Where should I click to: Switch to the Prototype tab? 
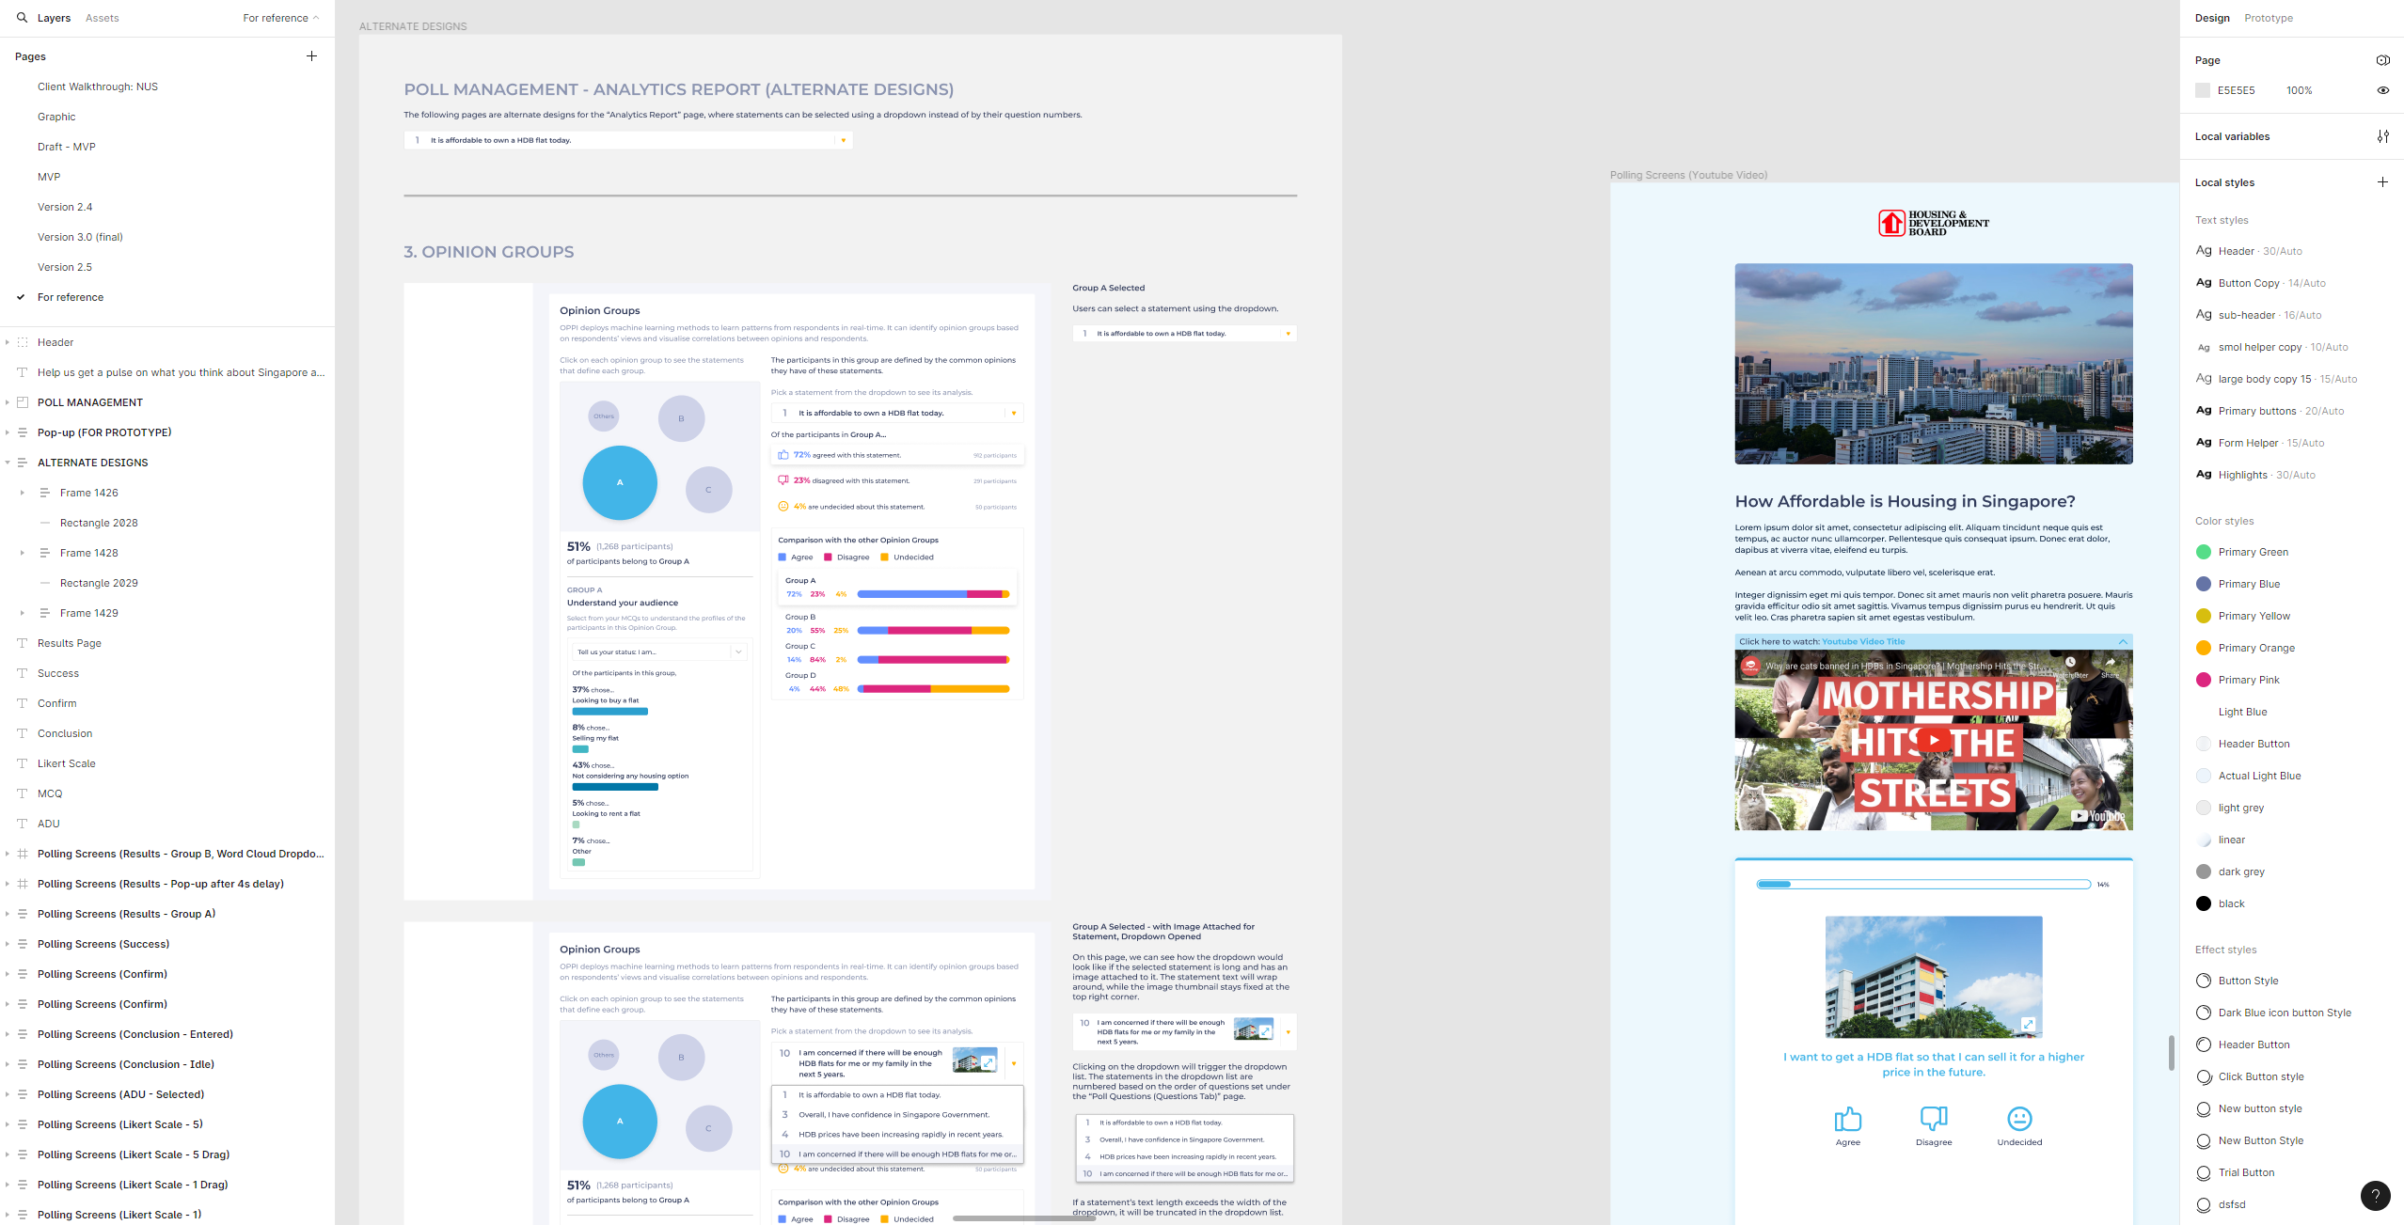coord(2268,18)
